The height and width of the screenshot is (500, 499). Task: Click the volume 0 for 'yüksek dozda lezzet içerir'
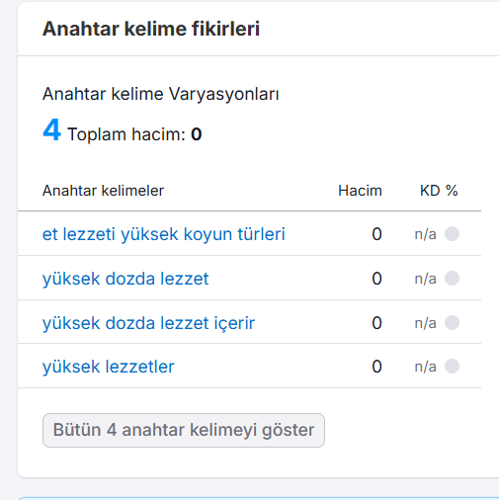pyautogui.click(x=376, y=323)
